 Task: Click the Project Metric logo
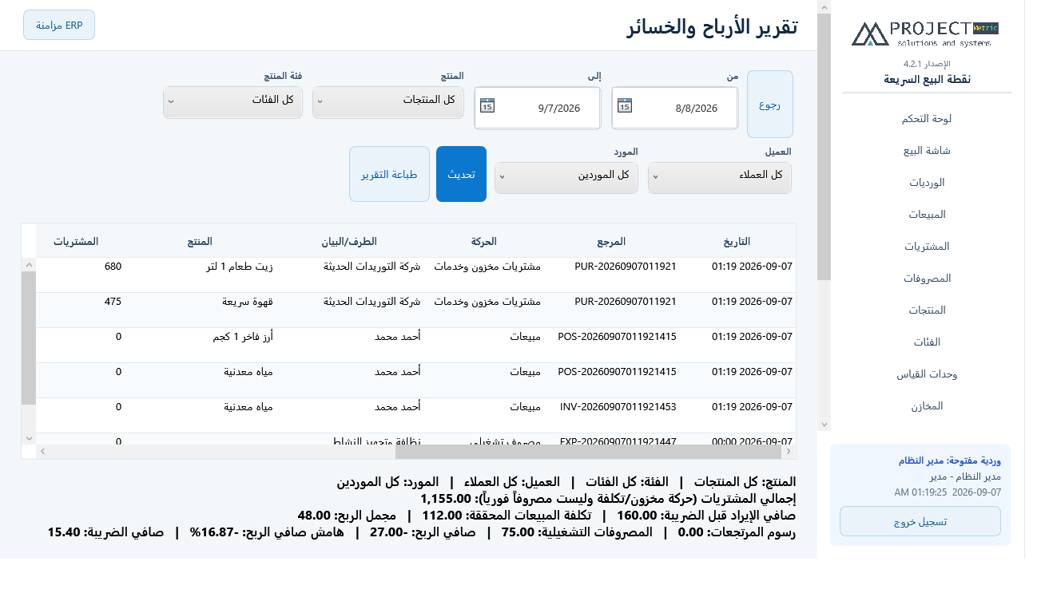926,34
